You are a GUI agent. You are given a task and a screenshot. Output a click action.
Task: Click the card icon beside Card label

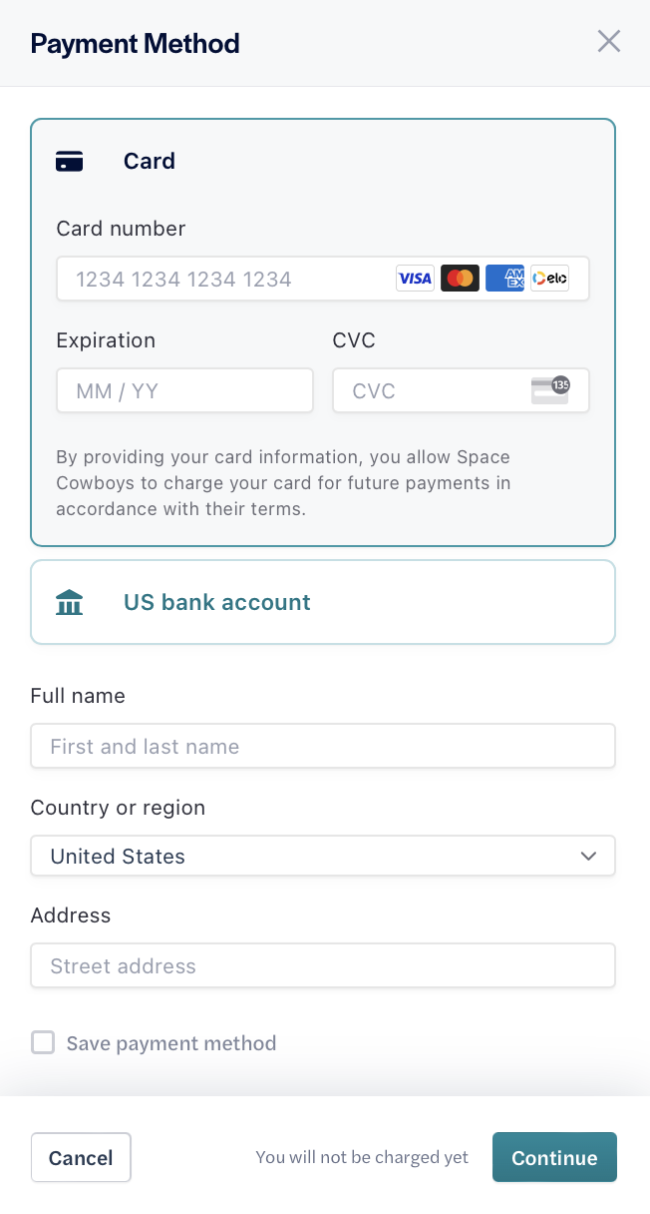pyautogui.click(x=70, y=160)
